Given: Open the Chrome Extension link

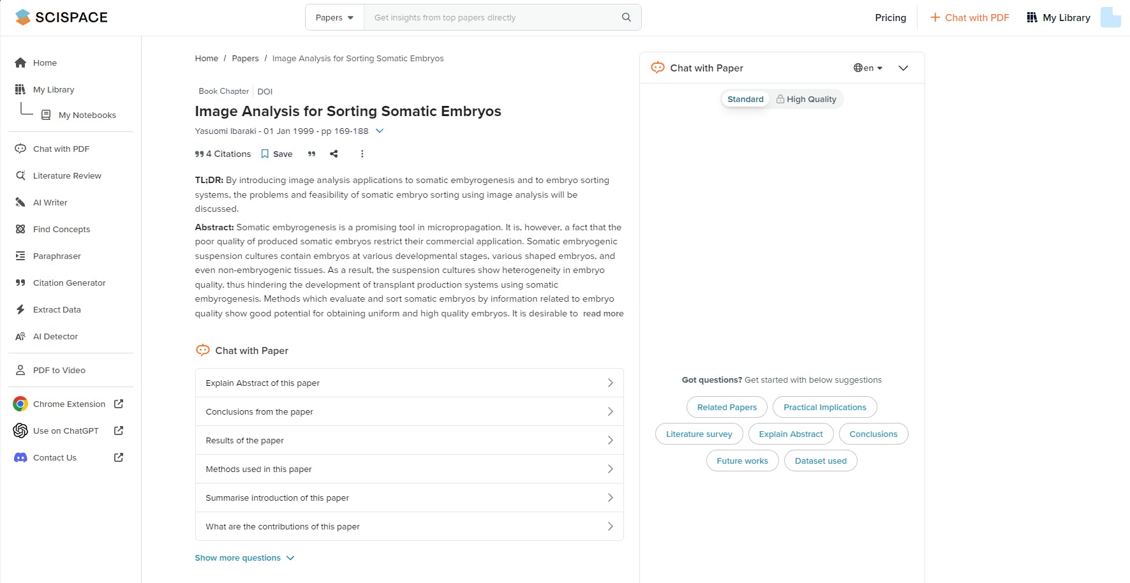Looking at the screenshot, I should tap(68, 404).
